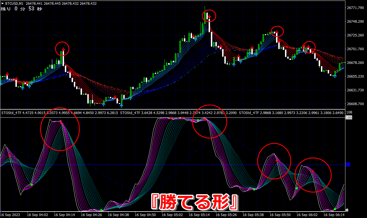The image size is (367, 218).
Task: Click the blue buy arrow under the lowest candle
Action: (122, 106)
